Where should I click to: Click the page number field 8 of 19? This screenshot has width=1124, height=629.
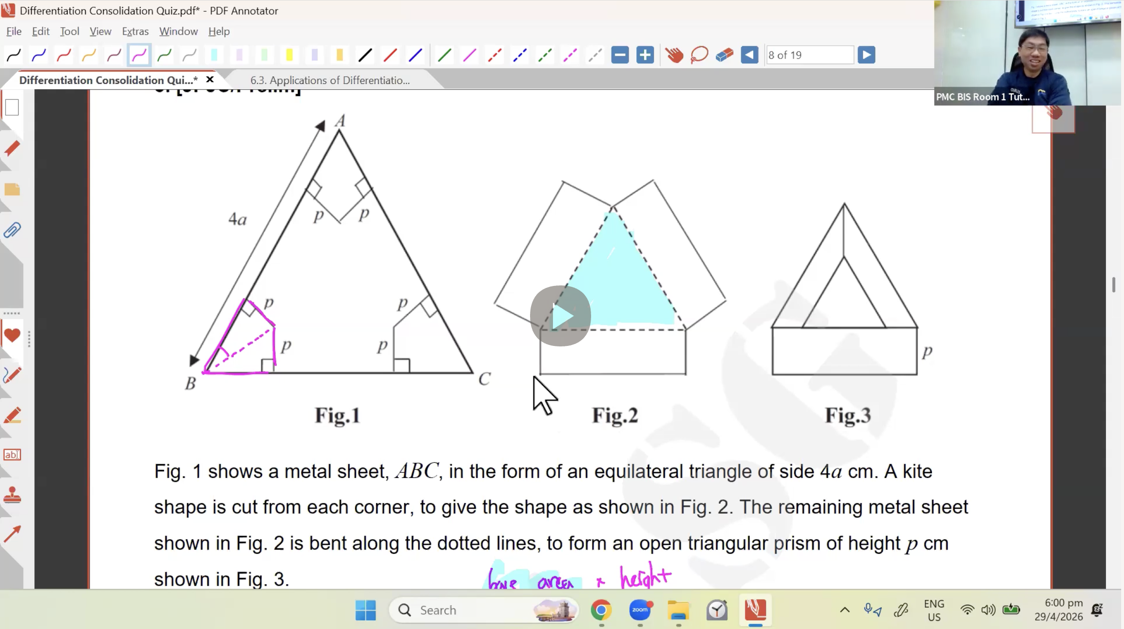pyautogui.click(x=809, y=55)
